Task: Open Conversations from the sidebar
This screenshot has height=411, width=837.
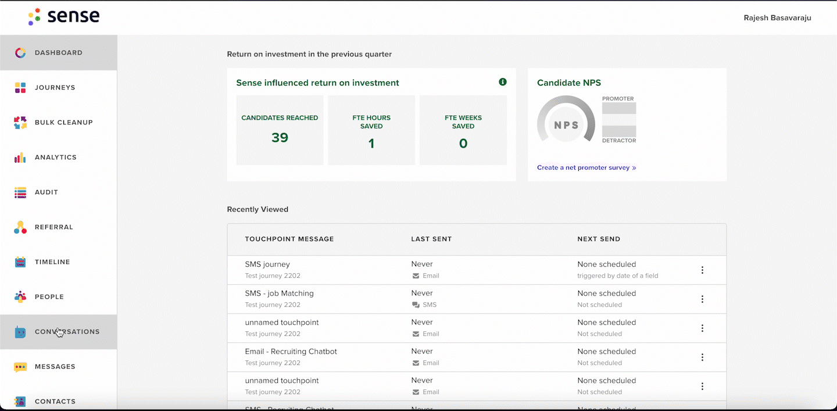Action: point(58,332)
